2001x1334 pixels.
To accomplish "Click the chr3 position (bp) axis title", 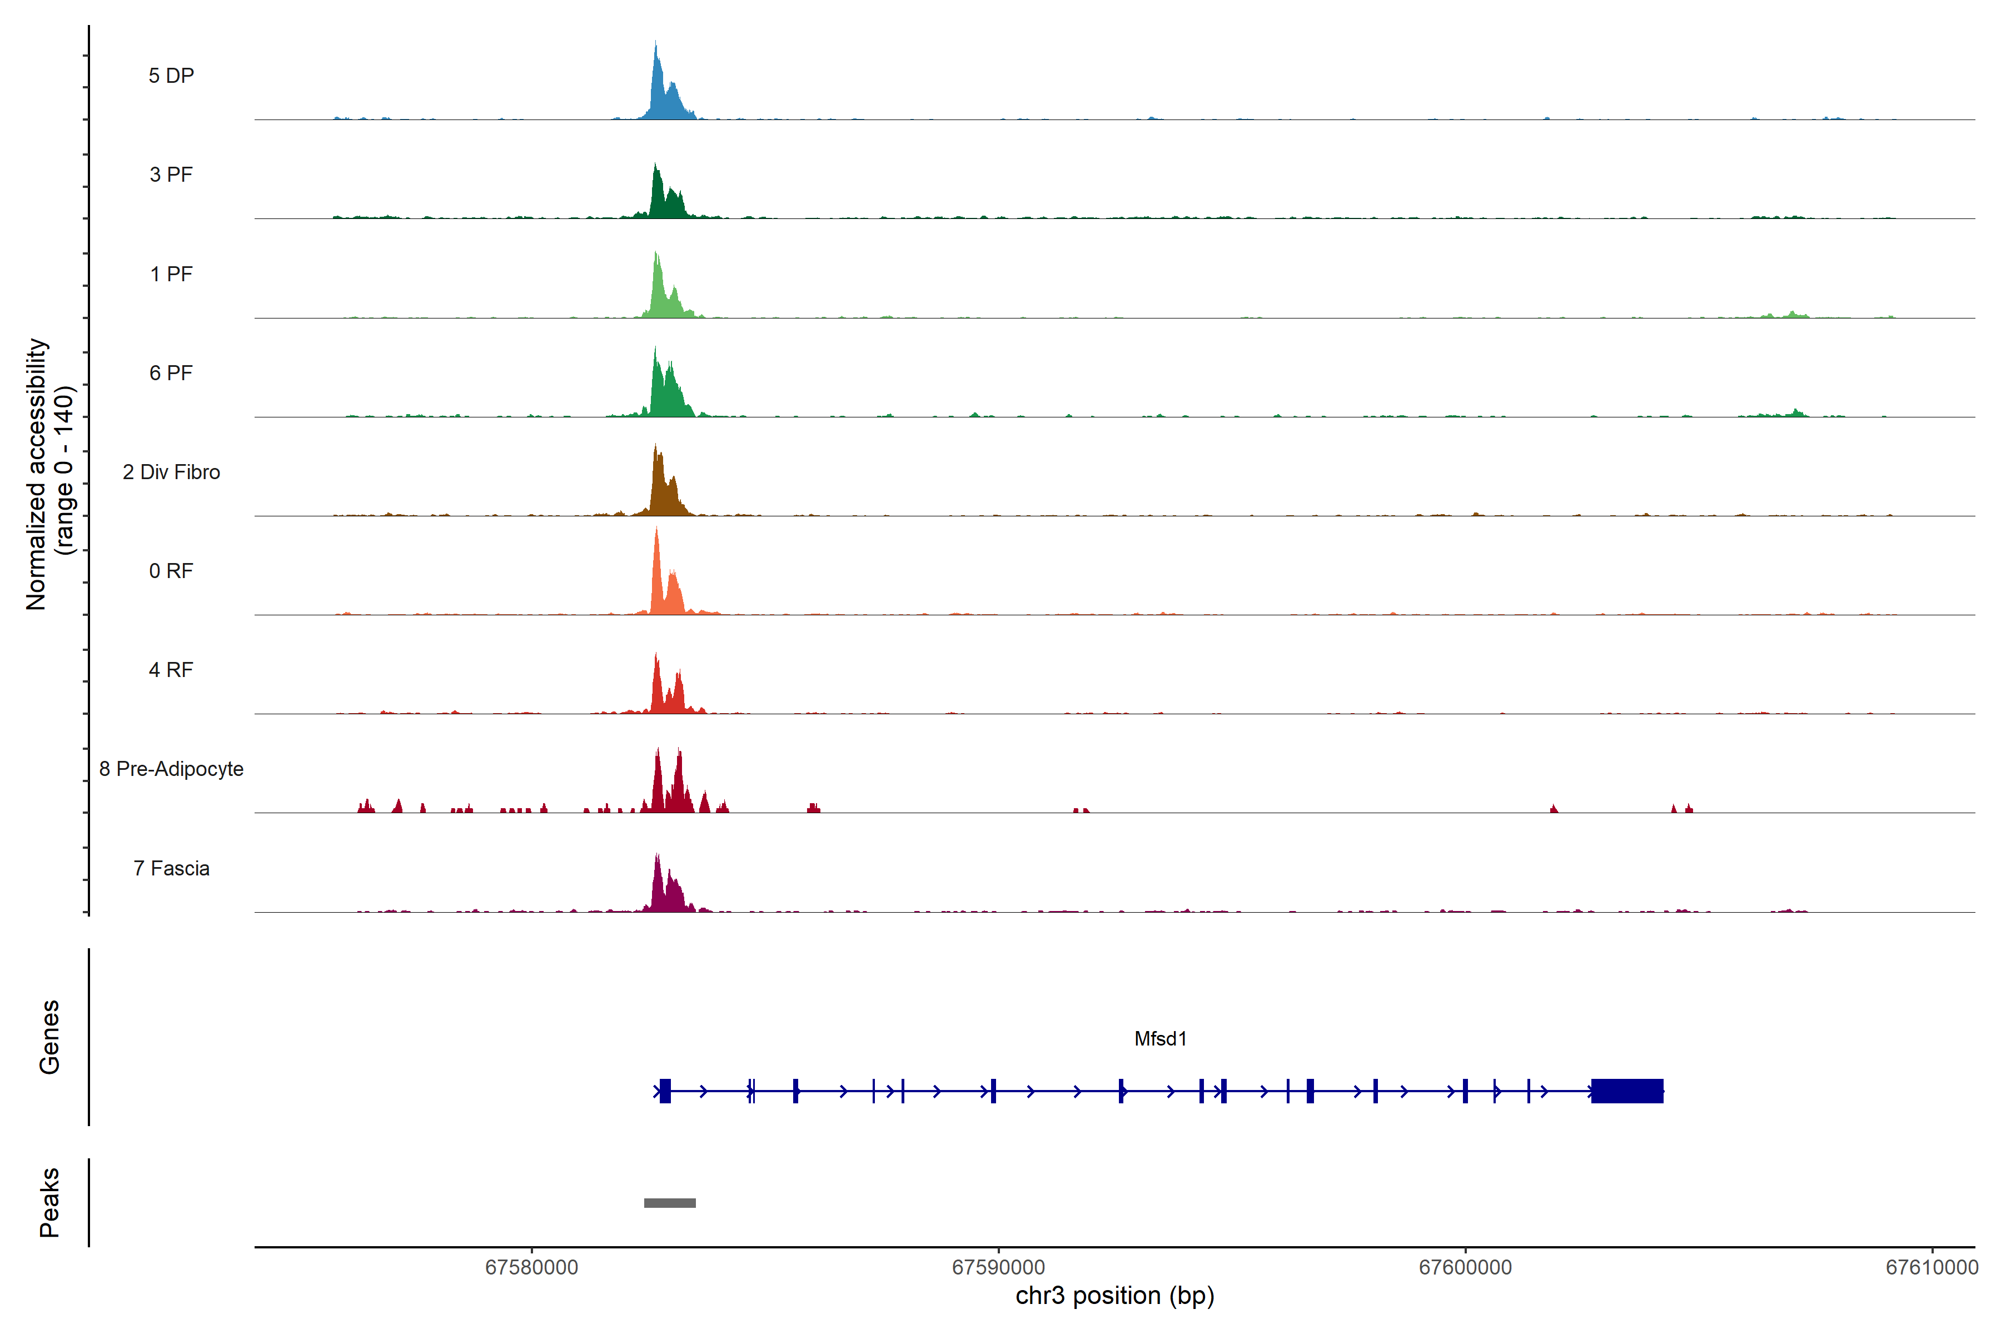I will [1114, 1296].
